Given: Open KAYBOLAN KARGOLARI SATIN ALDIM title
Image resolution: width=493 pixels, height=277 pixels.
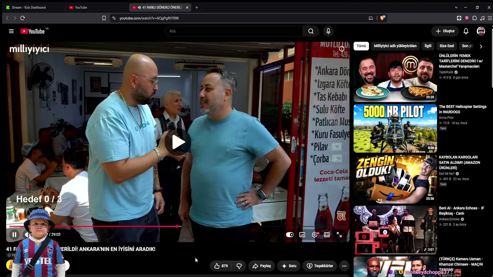Looking at the screenshot, I should coord(459,163).
